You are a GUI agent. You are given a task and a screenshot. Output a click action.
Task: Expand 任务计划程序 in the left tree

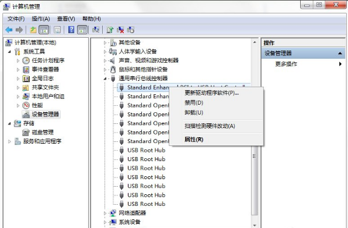[18, 60]
